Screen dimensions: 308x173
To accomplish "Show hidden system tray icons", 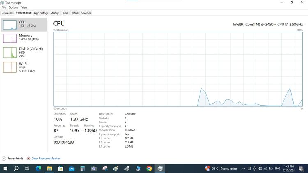I will coord(244,168).
